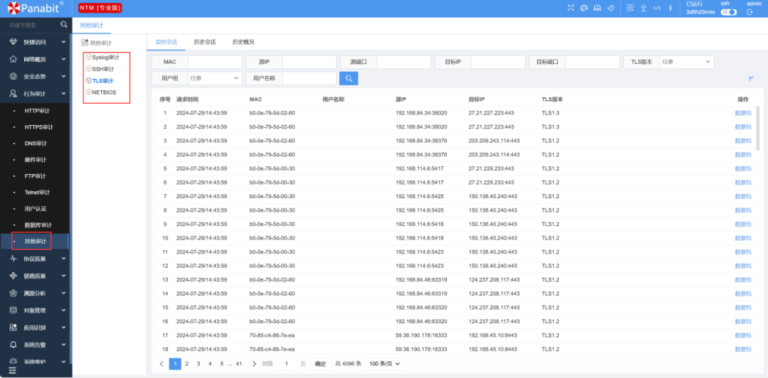The image size is (768, 378).
Task: Click the logout icon under admin
Action: tap(750, 12)
